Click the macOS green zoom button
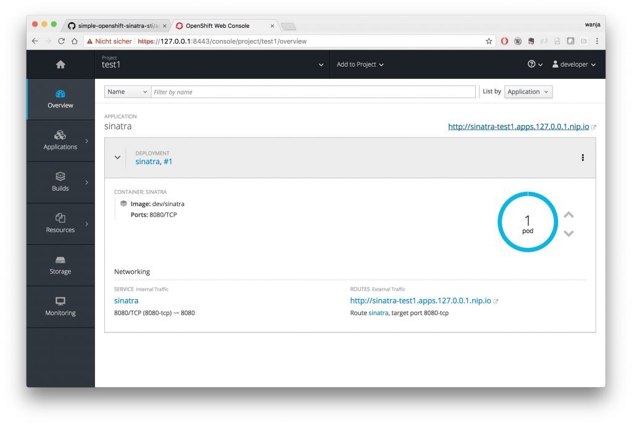 [x=54, y=24]
